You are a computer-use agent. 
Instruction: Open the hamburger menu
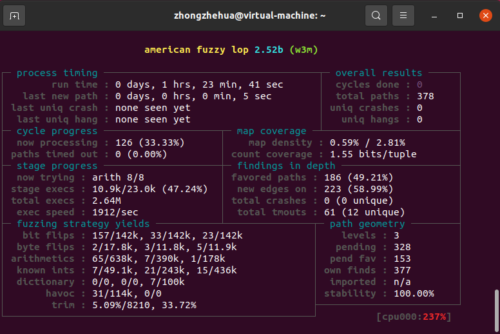point(403,15)
